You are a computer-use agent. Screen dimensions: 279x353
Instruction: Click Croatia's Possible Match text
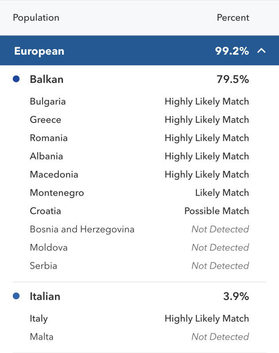click(x=217, y=211)
